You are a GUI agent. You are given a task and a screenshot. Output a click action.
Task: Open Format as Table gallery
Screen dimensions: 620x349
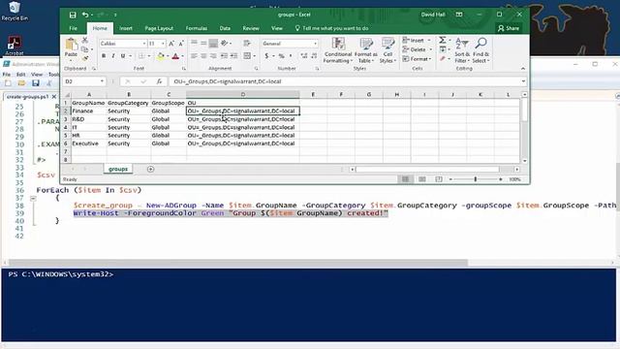click(366, 50)
